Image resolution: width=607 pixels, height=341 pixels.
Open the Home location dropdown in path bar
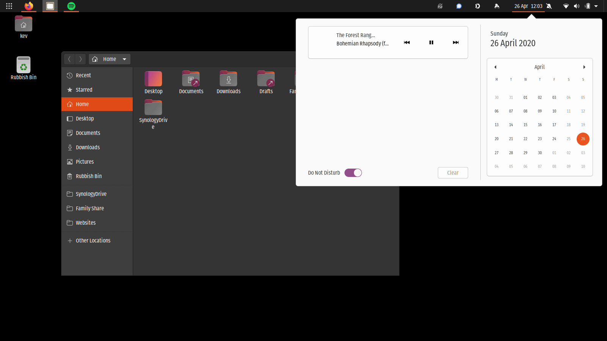point(124,59)
